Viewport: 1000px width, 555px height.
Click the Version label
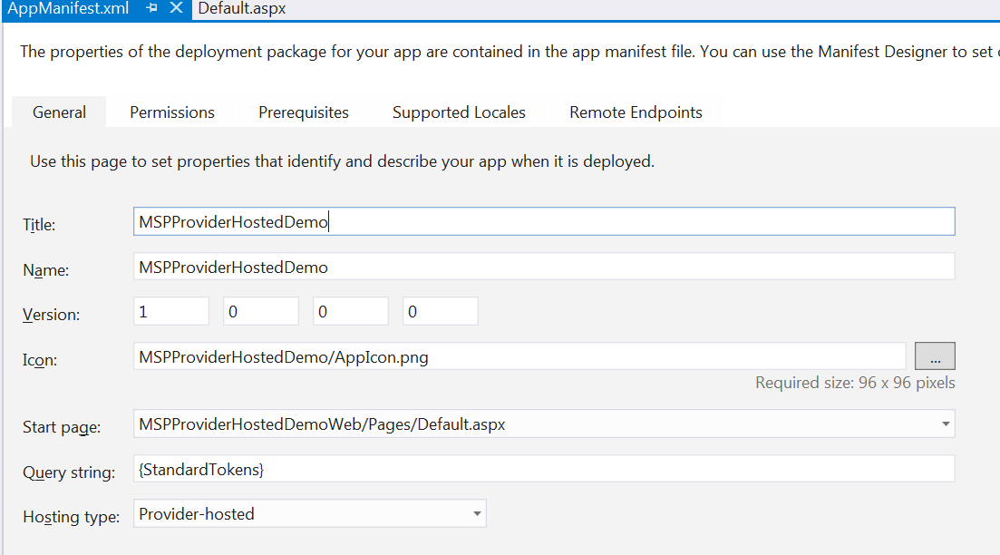[51, 315]
